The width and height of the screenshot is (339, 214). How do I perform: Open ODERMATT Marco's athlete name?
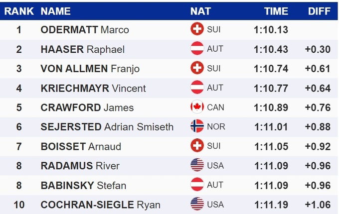click(85, 30)
